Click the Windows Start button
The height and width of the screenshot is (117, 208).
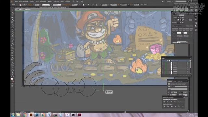pos(13,115)
